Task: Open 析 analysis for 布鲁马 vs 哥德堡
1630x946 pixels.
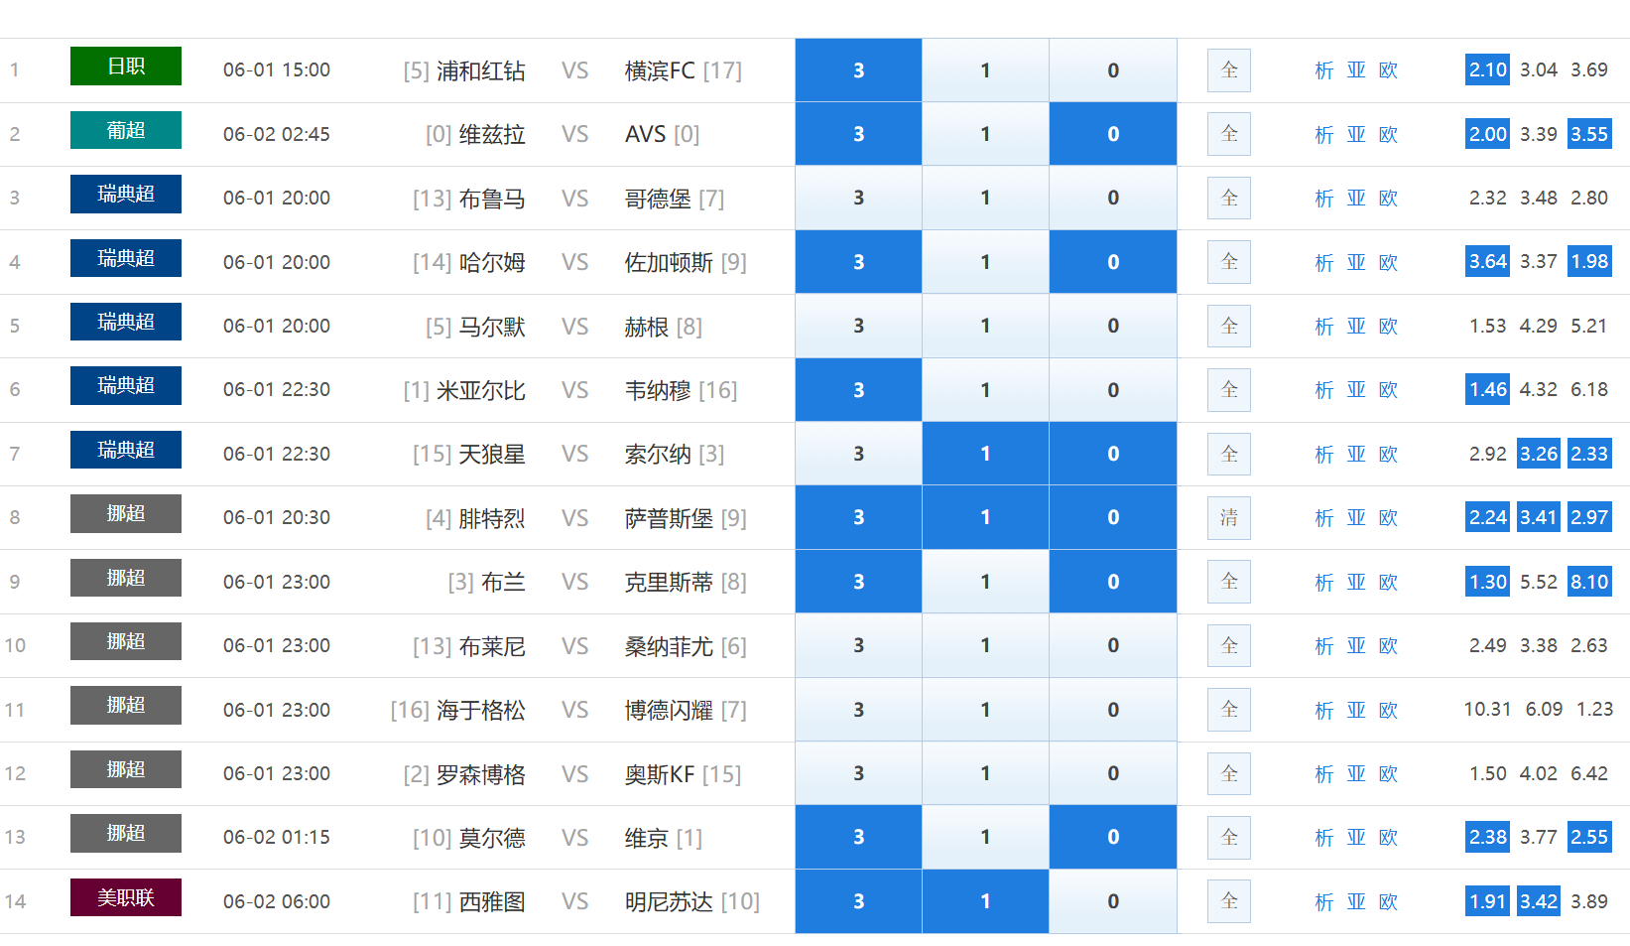Action: coord(1323,199)
